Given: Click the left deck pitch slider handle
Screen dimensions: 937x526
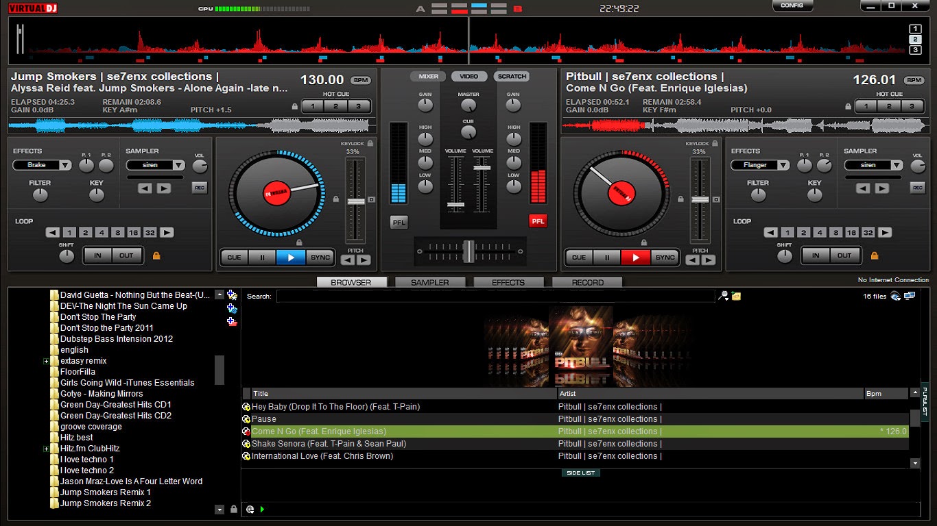Looking at the screenshot, I should coord(355,201).
